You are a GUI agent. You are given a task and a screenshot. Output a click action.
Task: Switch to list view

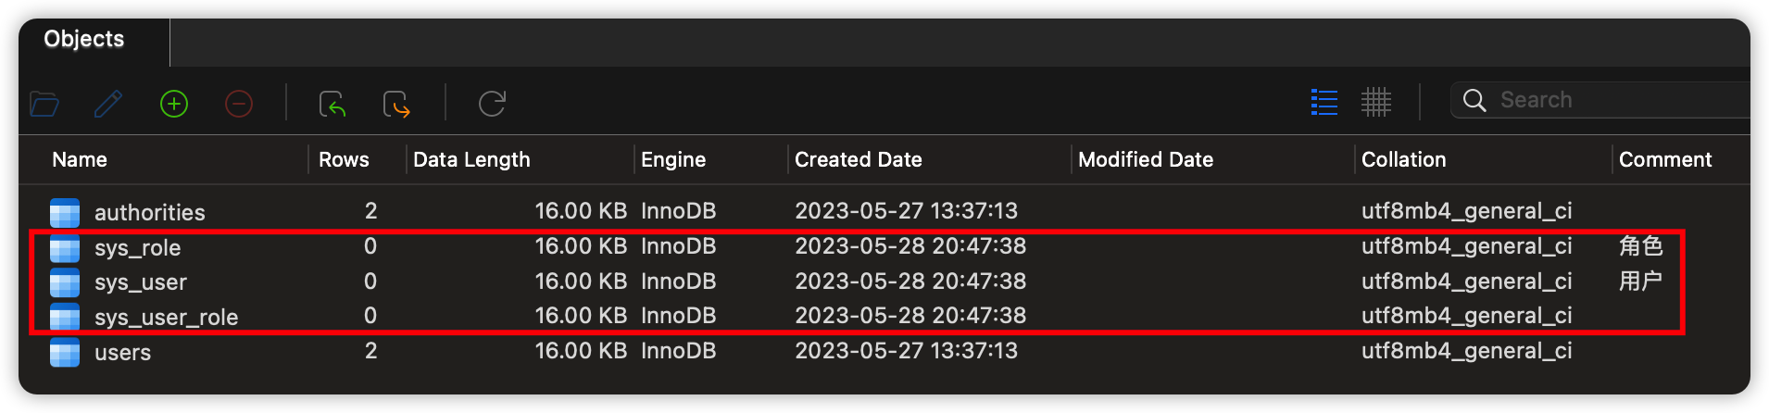tap(1324, 102)
